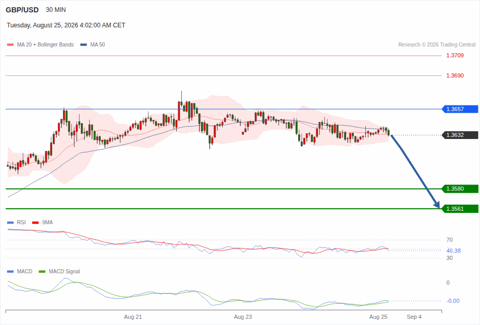Click the Research © 2026 Trading Central credit

coord(437,44)
